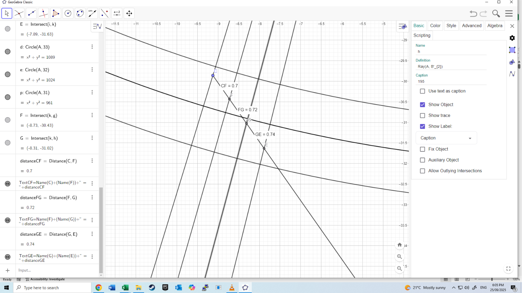Open the Advanced properties tab
The width and height of the screenshot is (522, 293).
(x=471, y=26)
